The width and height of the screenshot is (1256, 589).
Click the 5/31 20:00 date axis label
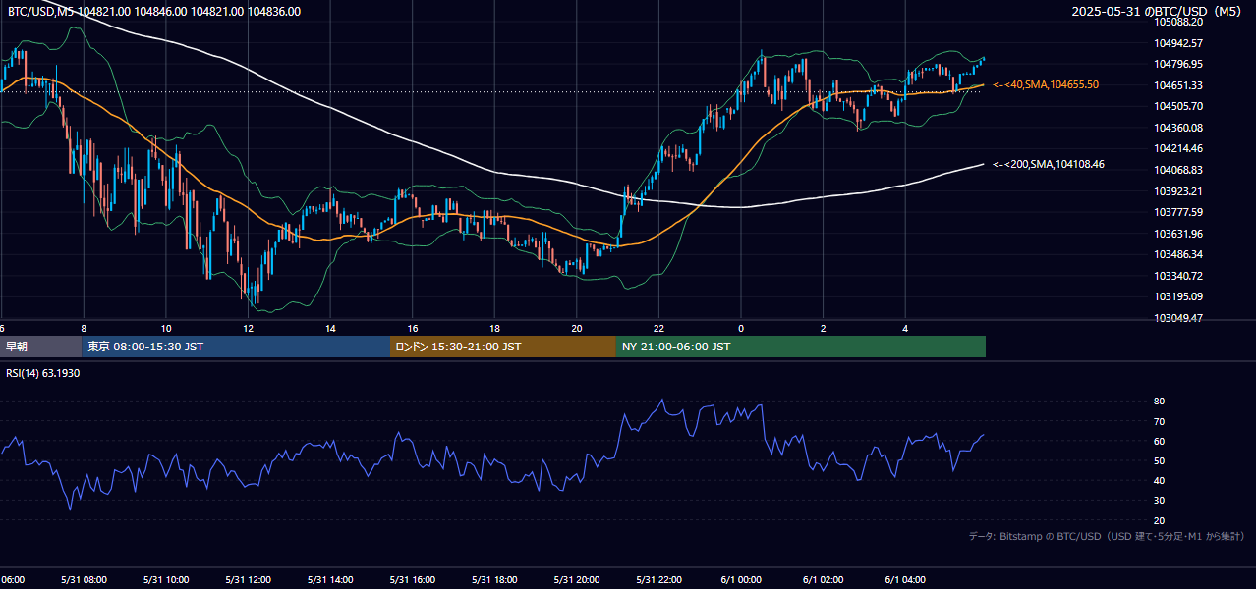pos(577,579)
